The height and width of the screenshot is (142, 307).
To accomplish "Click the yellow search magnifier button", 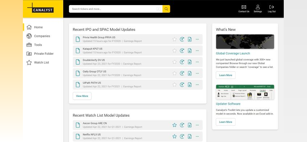I will coord(166,9).
